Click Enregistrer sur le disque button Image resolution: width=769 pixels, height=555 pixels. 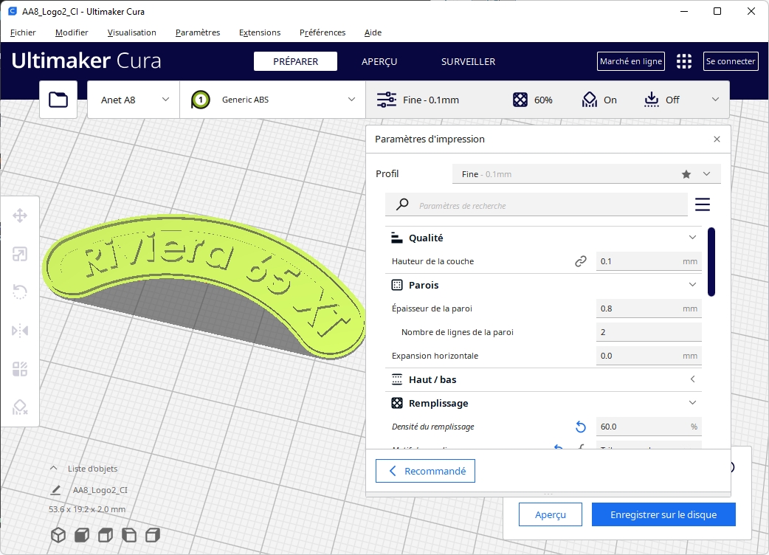point(663,515)
